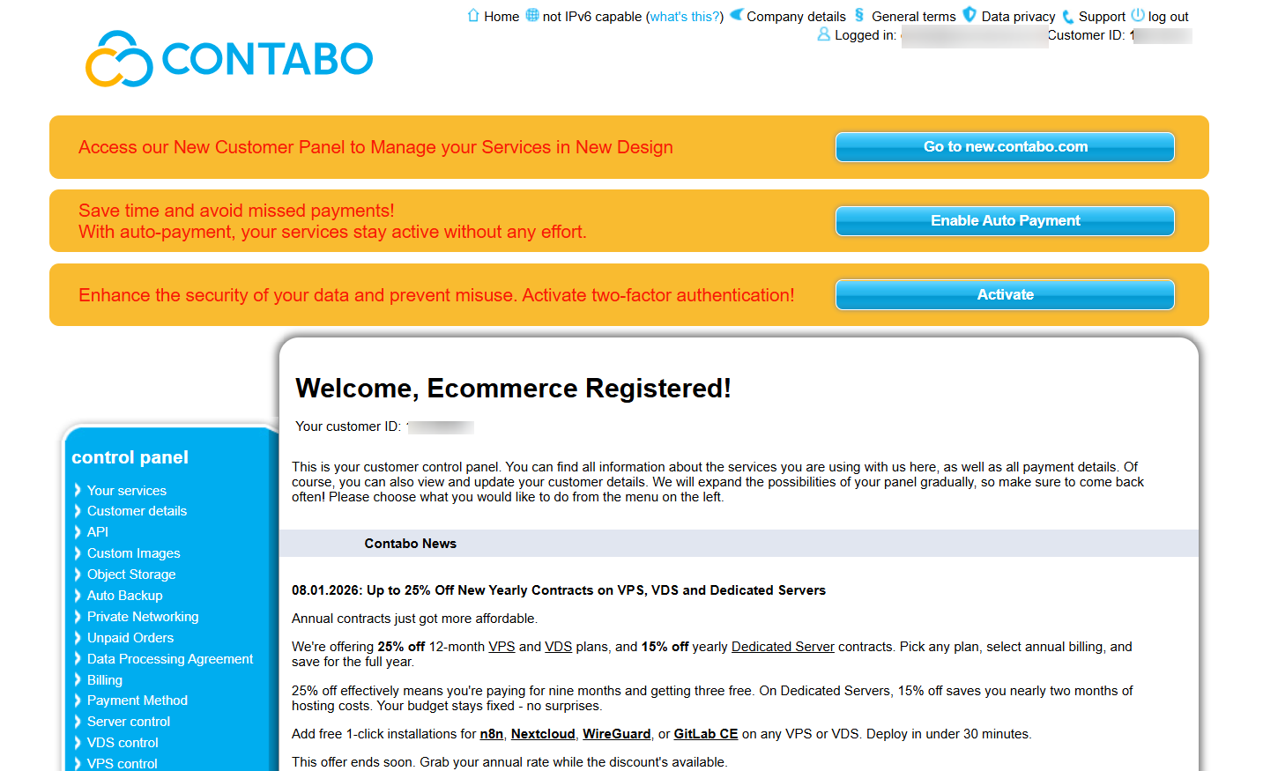Open Billing menu entry

(x=105, y=680)
